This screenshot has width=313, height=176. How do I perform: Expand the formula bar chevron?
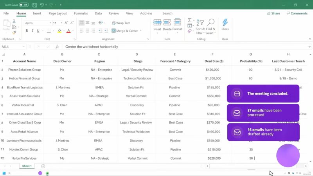point(309,47)
